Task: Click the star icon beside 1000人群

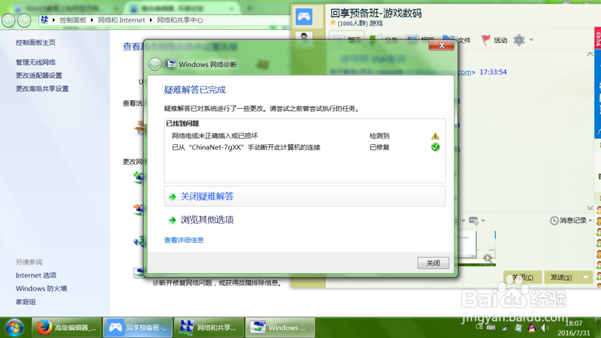Action: [x=333, y=23]
